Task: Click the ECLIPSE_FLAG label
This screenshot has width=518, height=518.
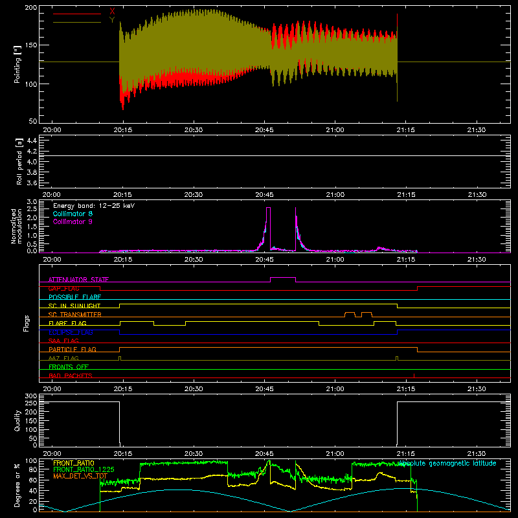Action: click(71, 332)
